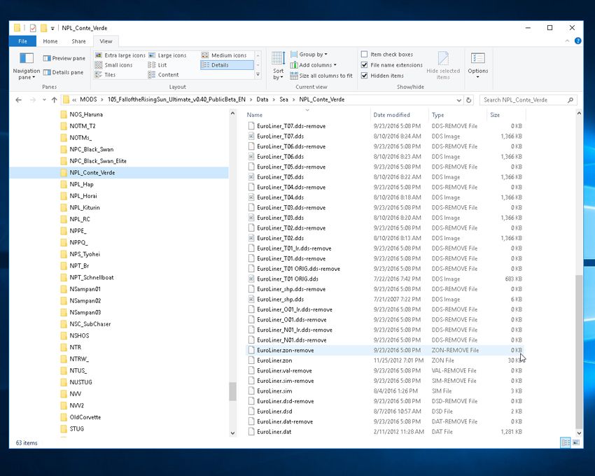595x476 pixels.
Task: Select file EuroLiner.dat
Action: point(274,432)
